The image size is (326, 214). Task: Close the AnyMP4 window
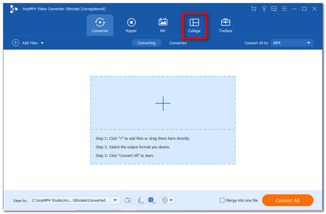(x=315, y=9)
